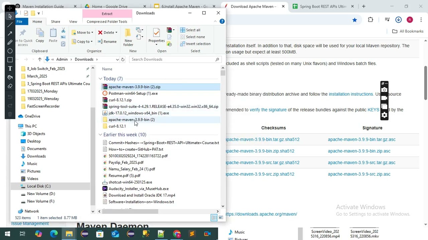Click Invert selection in the ribbon
The height and width of the screenshot is (240, 428).
click(195, 44)
